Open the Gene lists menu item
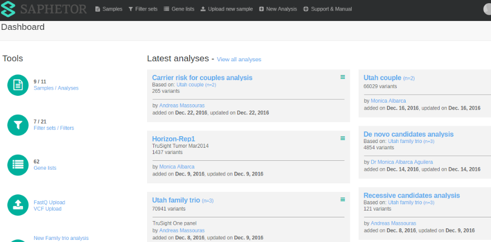This screenshot has width=491, height=242. (x=179, y=9)
